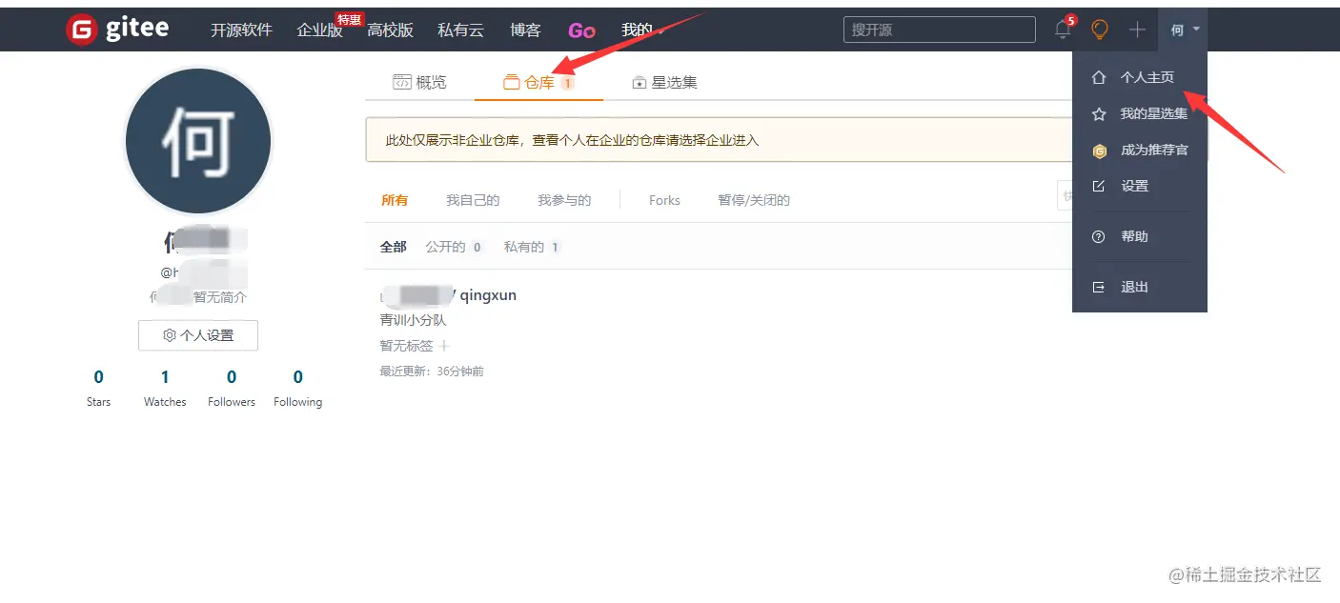The image size is (1340, 603).
Task: Open the notifications bell icon
Action: click(1064, 29)
